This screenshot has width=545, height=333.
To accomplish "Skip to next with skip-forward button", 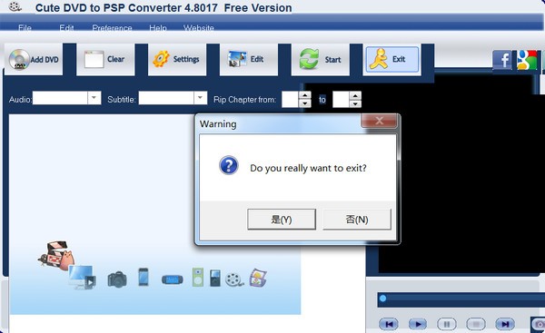I will tap(505, 324).
